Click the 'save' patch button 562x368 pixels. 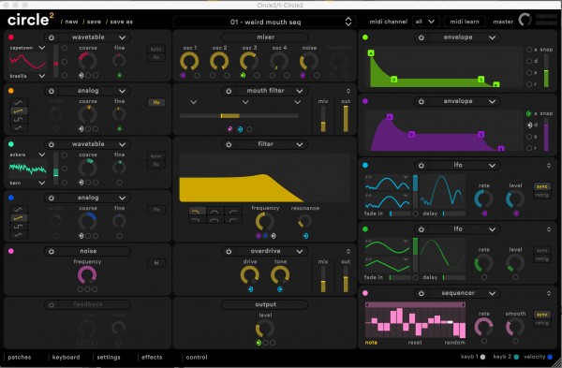[94, 22]
